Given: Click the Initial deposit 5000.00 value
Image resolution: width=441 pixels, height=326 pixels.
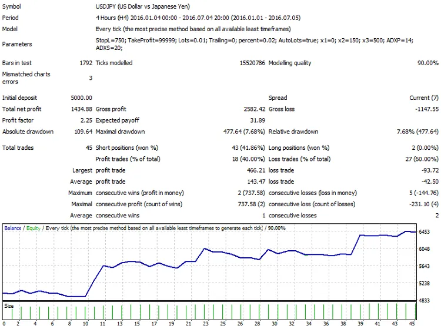Looking at the screenshot, I should 80,98.
